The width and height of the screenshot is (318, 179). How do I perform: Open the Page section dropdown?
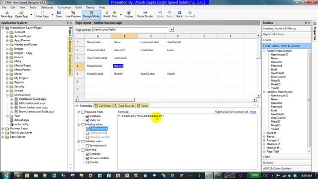point(171,30)
